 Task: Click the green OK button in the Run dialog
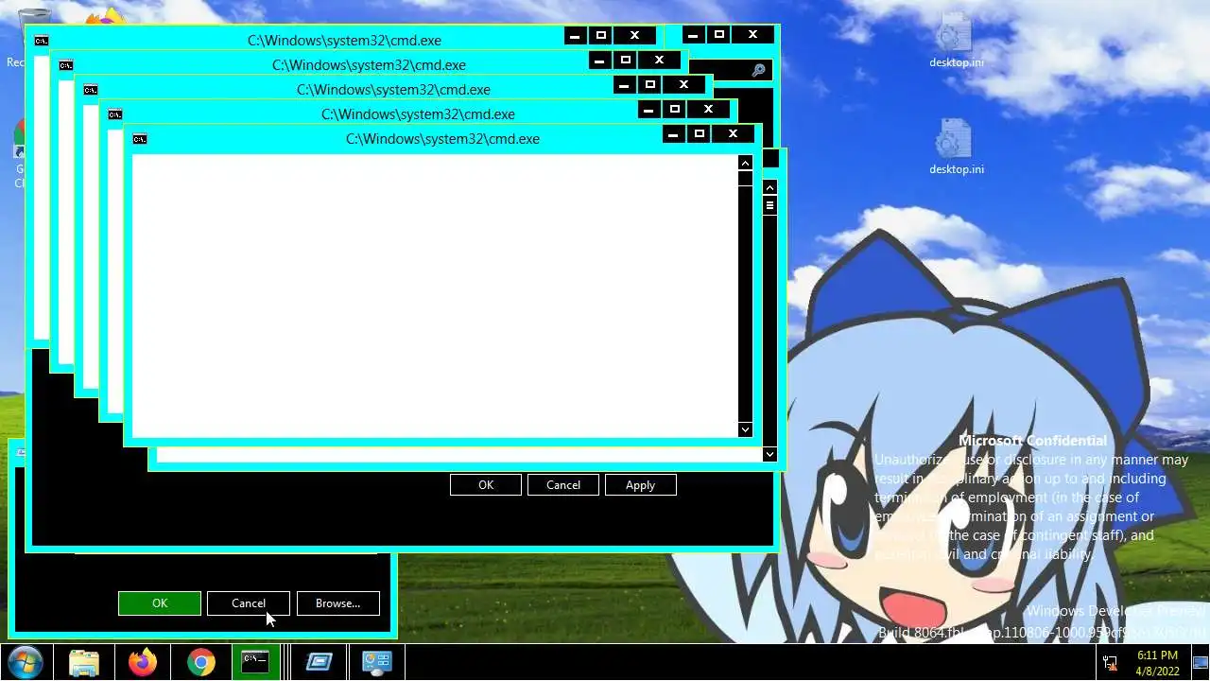point(160,602)
